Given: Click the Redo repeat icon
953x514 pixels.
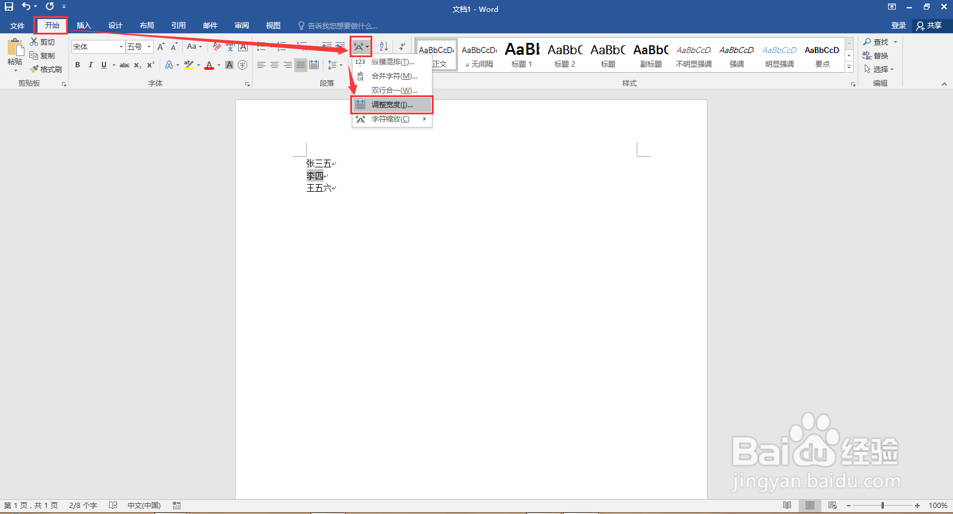Looking at the screenshot, I should pyautogui.click(x=50, y=7).
